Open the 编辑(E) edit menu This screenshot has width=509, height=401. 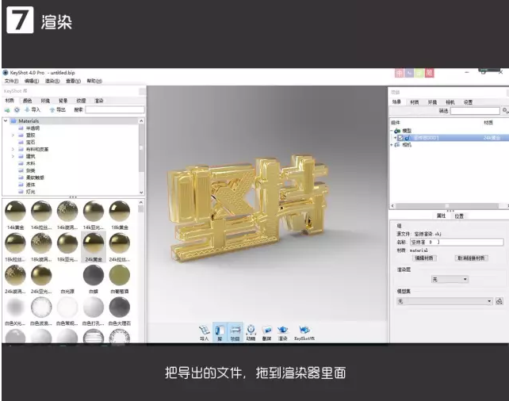pos(32,81)
